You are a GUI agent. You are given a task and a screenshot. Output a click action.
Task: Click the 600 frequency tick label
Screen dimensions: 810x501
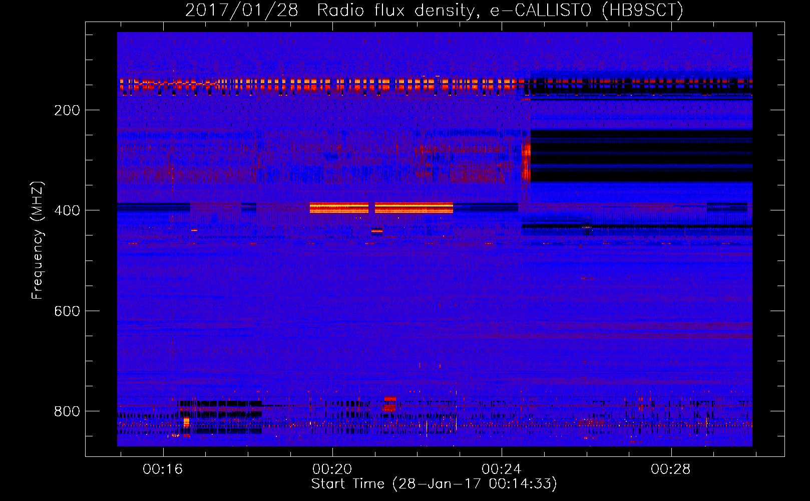click(67, 311)
